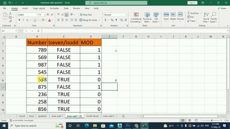
Task: Click the Name Box showing E7
Action: 9,31
